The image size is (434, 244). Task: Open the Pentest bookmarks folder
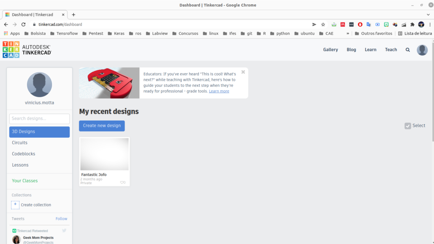pyautogui.click(x=93, y=33)
